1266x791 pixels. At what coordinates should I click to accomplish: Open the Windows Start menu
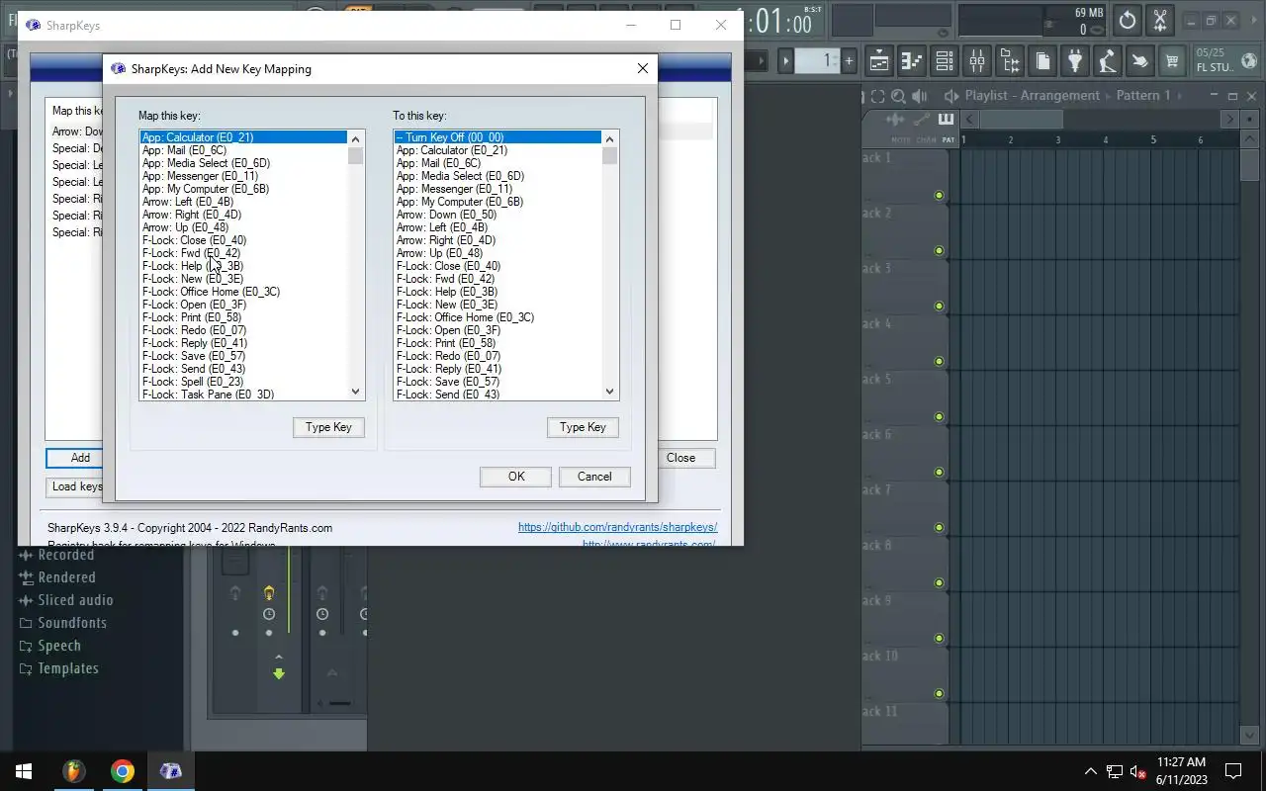[24, 771]
